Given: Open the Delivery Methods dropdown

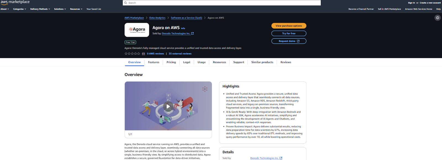Looking at the screenshot, I should tap(40, 9).
